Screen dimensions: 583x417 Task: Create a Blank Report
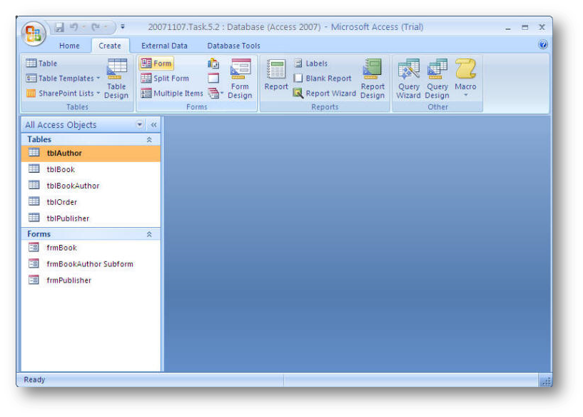[x=323, y=79]
